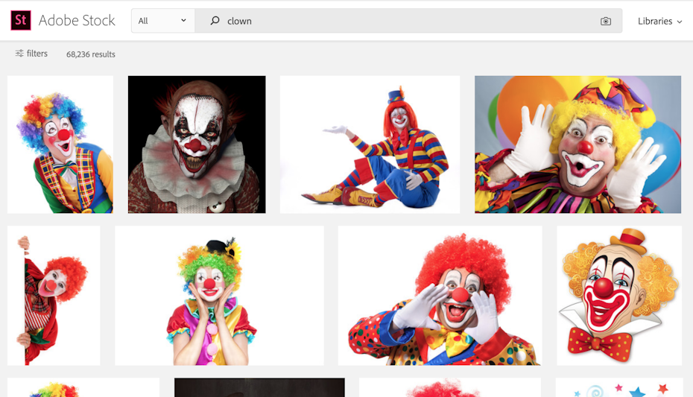Select the illustrated clown face with bow tie
Viewport: 693px width, 397px height.
click(618, 296)
